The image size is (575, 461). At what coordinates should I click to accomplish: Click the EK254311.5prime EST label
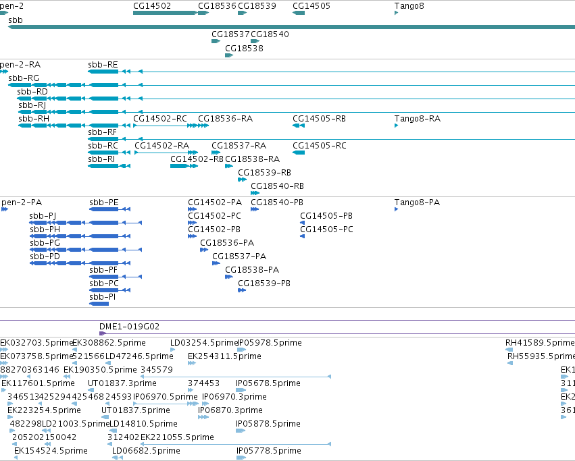click(224, 356)
